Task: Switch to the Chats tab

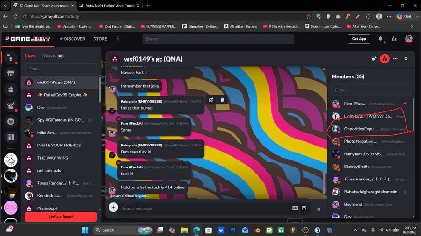Action: coord(30,56)
